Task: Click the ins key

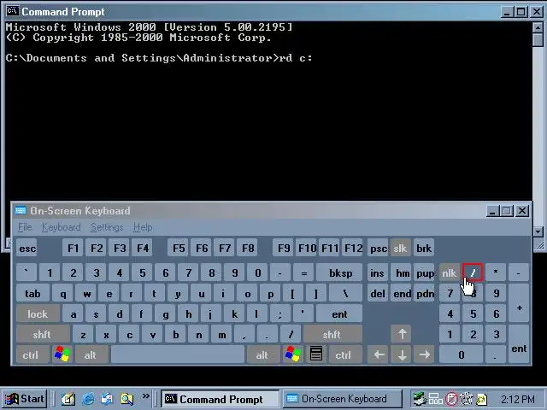Action: click(x=378, y=272)
